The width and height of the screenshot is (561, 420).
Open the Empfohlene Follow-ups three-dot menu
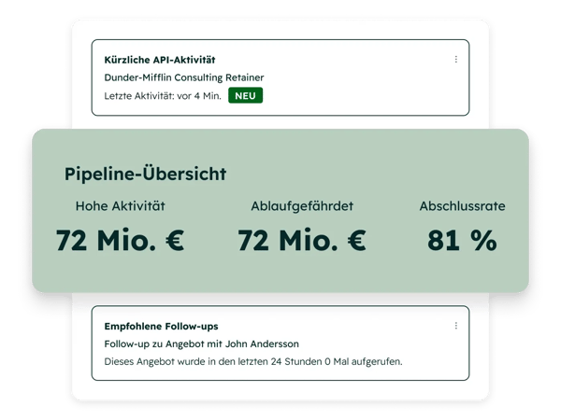point(456,326)
